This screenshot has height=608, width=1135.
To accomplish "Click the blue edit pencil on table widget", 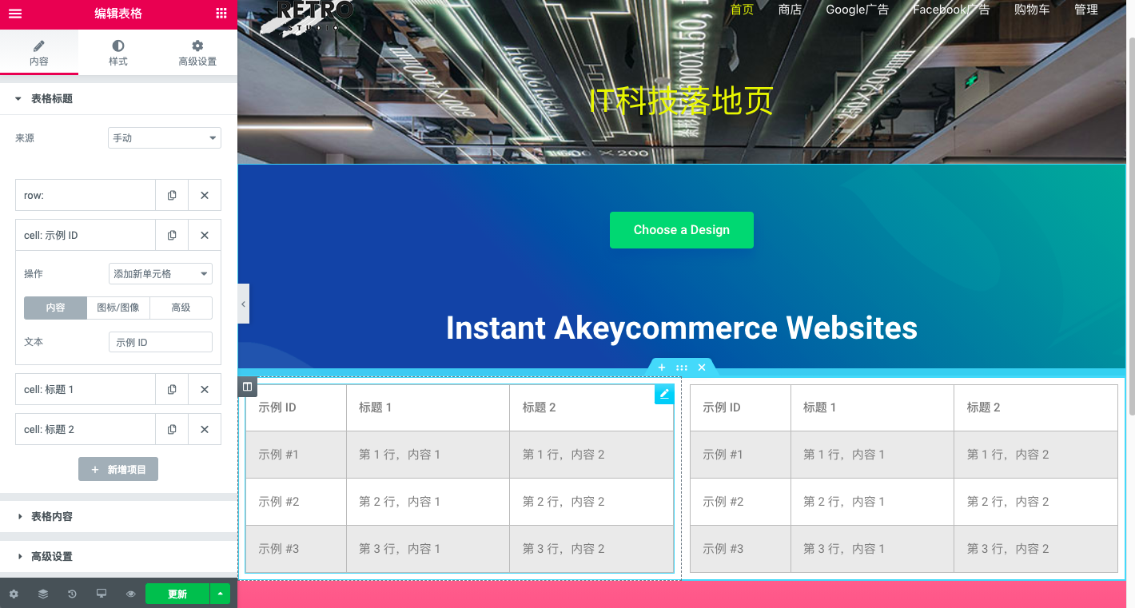I will tap(664, 394).
